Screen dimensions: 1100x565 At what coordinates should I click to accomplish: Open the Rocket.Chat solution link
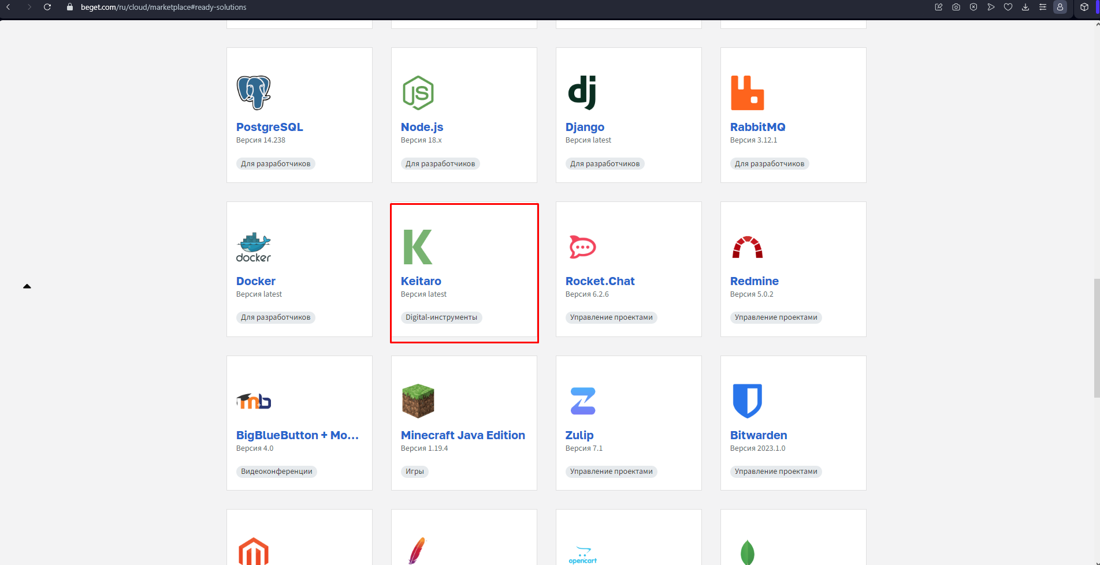click(600, 281)
